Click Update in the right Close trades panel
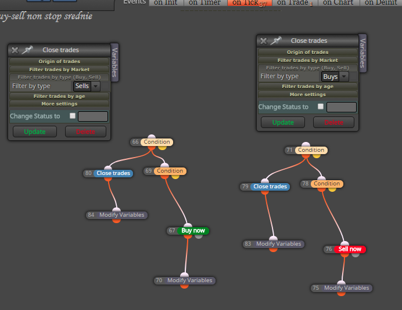Image resolution: width=402 pixels, height=310 pixels. point(283,122)
